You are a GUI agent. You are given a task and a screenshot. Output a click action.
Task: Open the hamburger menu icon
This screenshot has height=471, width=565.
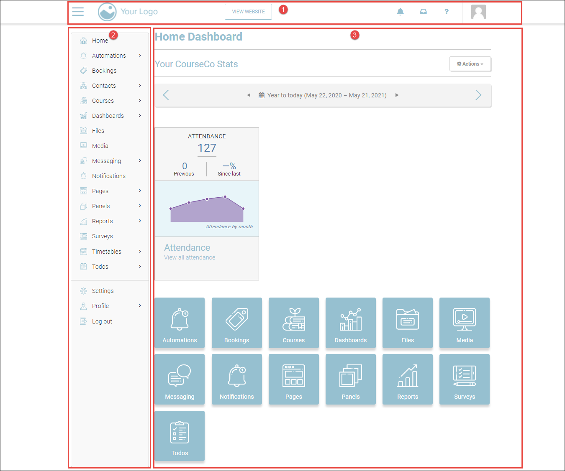coord(78,12)
